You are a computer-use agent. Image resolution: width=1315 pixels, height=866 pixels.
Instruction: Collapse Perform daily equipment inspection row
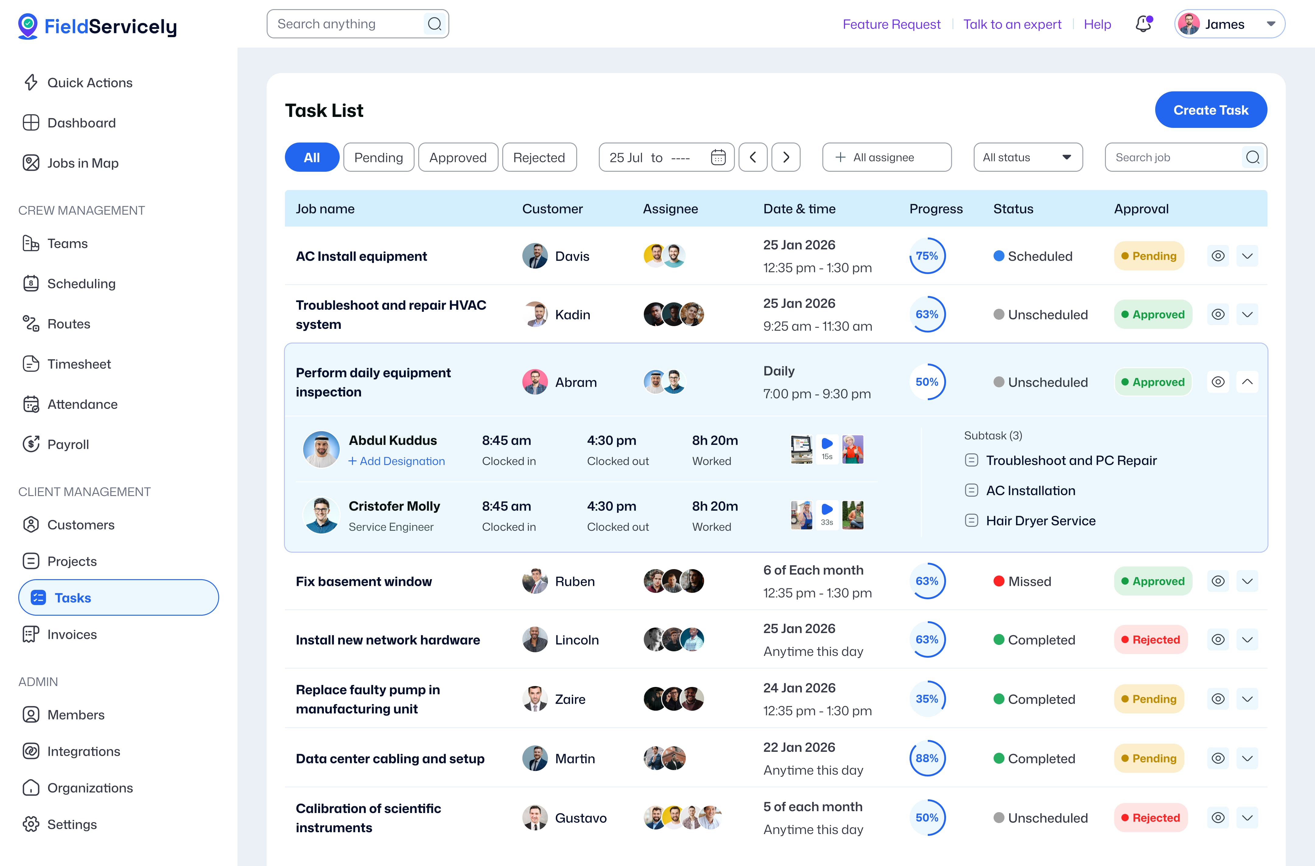(1247, 382)
